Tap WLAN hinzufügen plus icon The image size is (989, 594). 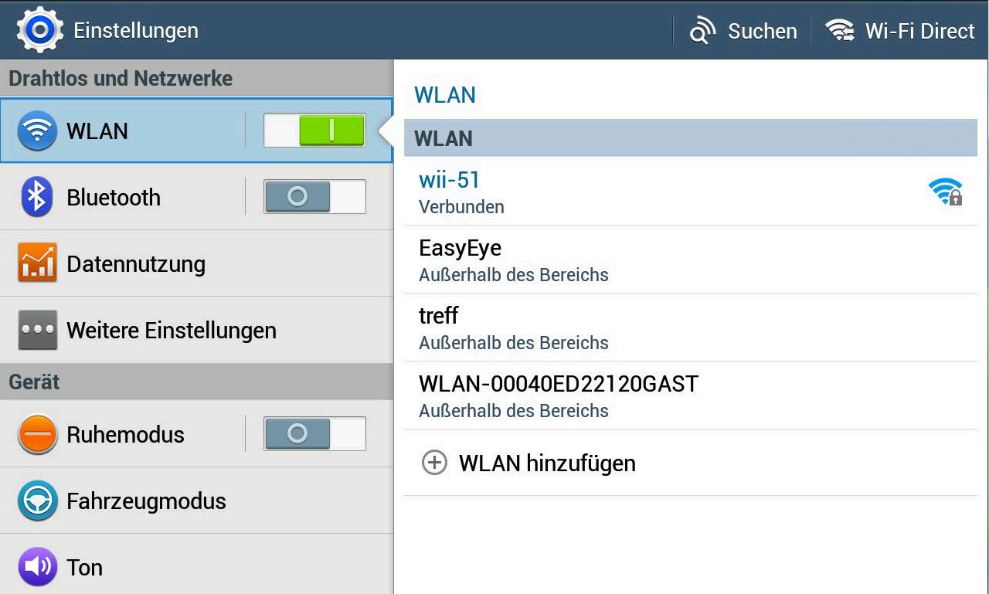point(434,463)
